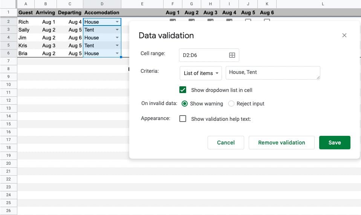Viewport: 361px width, 215px height.
Task: Open Bria's accommodation dropdown arrow
Action: coord(117,53)
